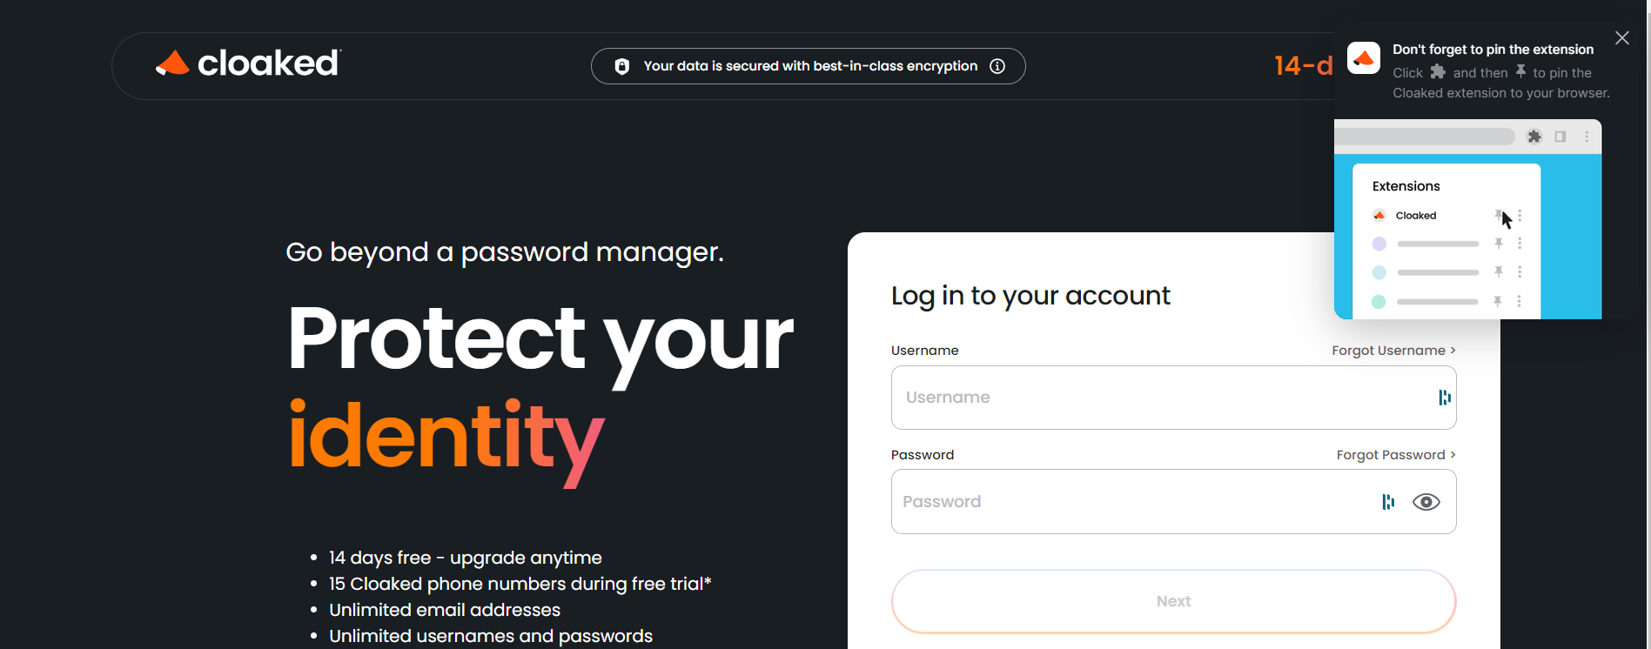Click the shield lock icon in banner
1651x649 pixels.
click(x=622, y=66)
